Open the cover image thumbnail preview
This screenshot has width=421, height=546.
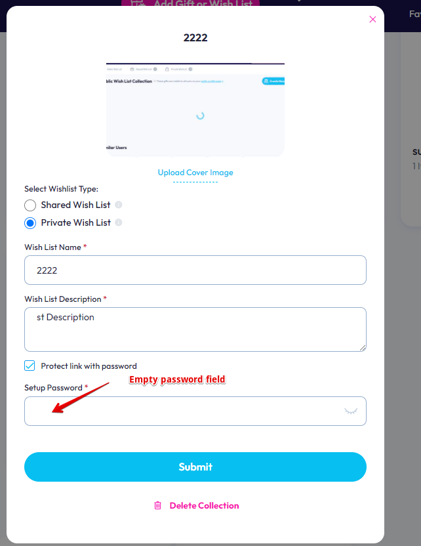coord(195,110)
